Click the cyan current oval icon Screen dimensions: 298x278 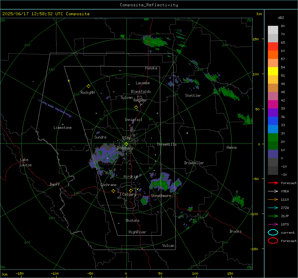273,232
